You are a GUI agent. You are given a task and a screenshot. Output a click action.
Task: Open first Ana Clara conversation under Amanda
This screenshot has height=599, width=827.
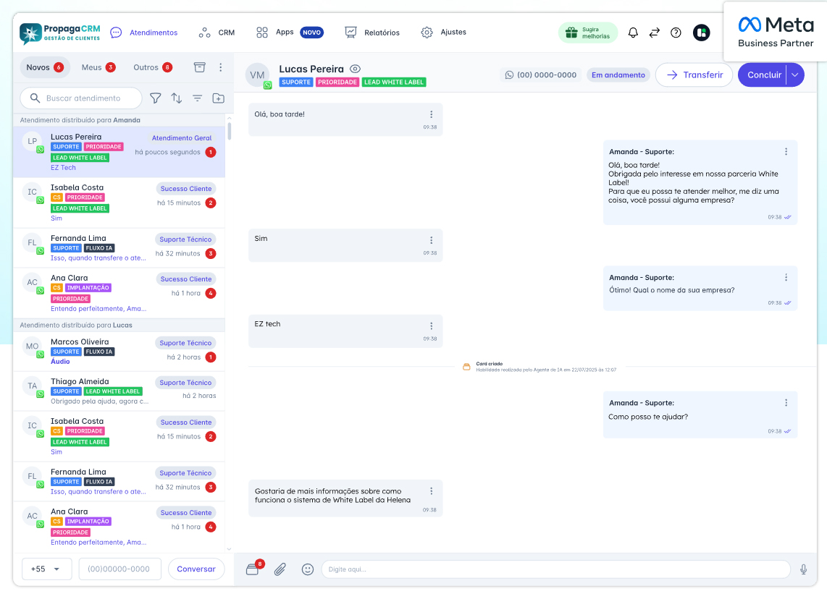pos(119,293)
